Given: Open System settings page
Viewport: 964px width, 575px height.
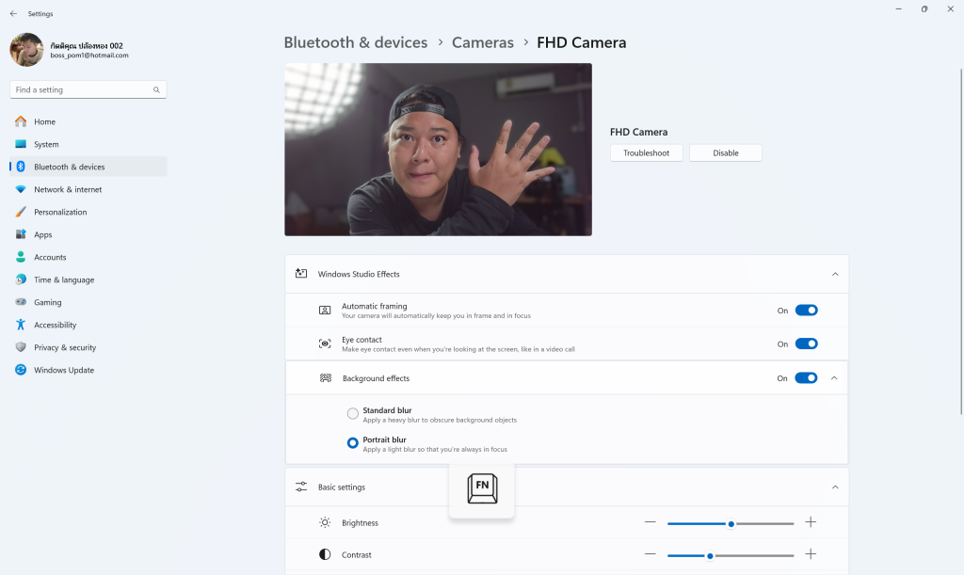Looking at the screenshot, I should [88, 144].
